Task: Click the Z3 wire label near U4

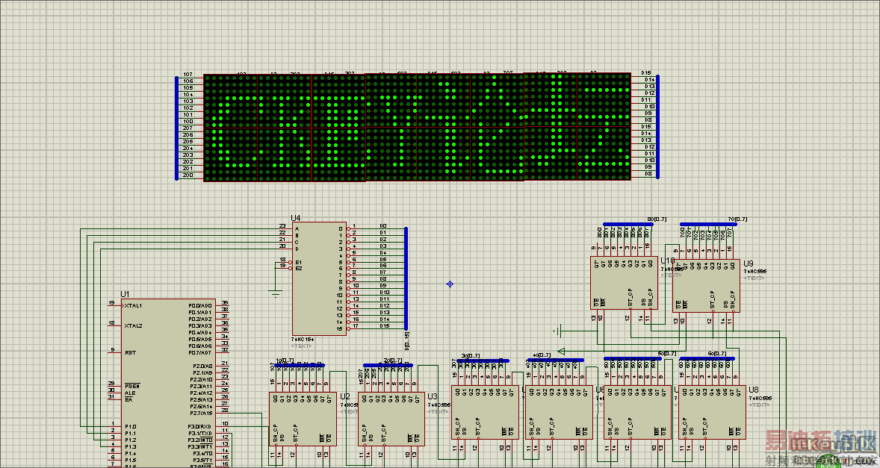Action: (x=282, y=226)
